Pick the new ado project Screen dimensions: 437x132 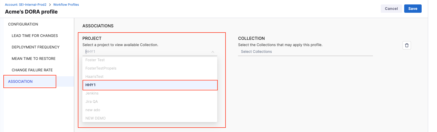[x=93, y=110]
